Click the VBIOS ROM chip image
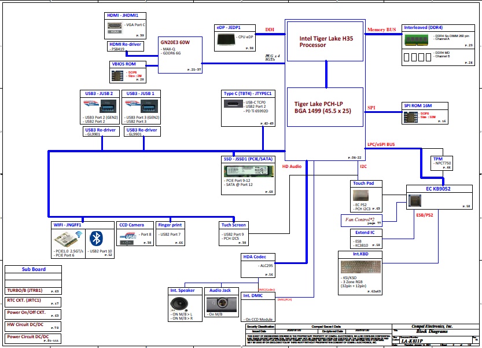 pos(117,76)
